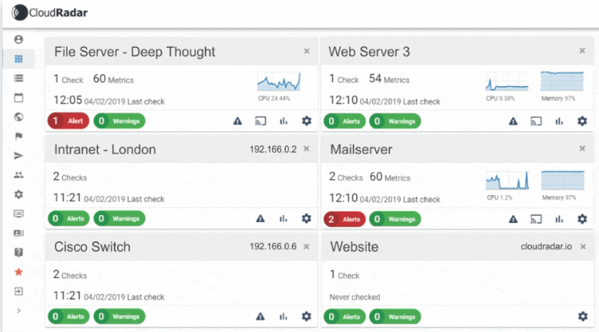Click the CloudRadar logo

coord(49,13)
